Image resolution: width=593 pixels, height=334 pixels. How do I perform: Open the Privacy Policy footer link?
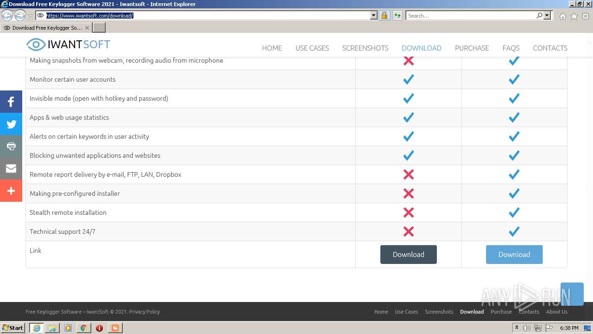click(145, 312)
